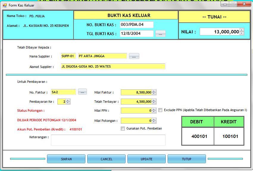
Task: Click the supplier code field SUPP-01
Action: (68, 56)
